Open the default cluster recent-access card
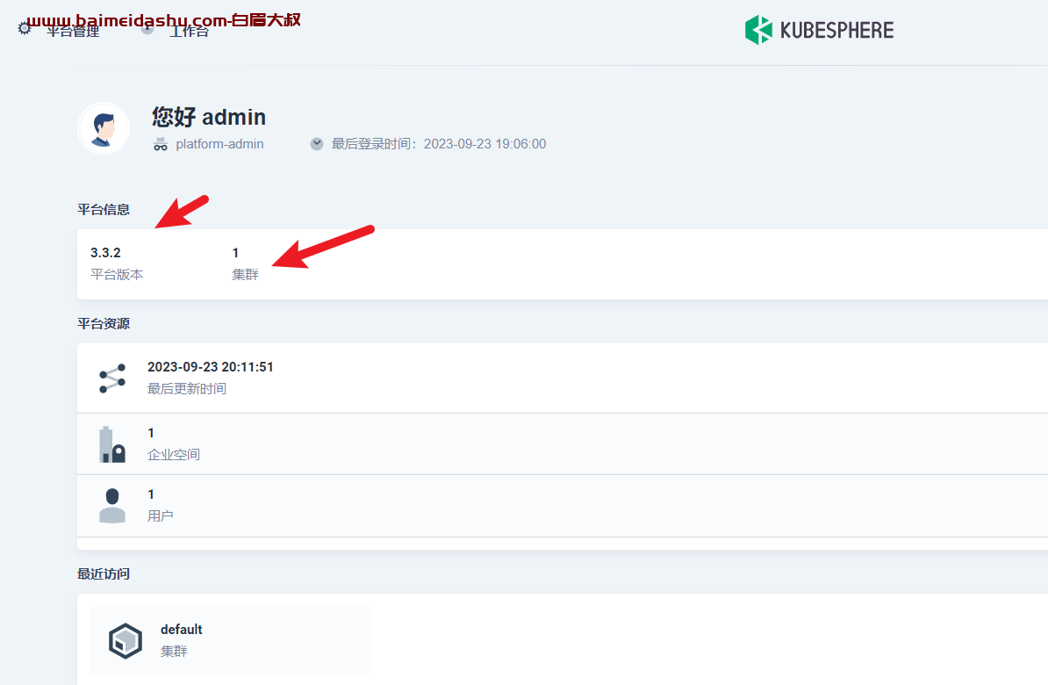The width and height of the screenshot is (1048, 685). pyautogui.click(x=231, y=641)
